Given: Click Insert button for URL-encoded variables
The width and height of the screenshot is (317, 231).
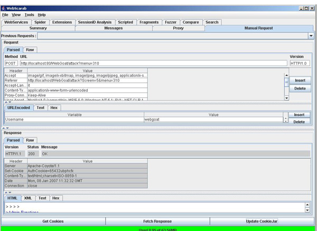Looking at the screenshot, I should [299, 115].
